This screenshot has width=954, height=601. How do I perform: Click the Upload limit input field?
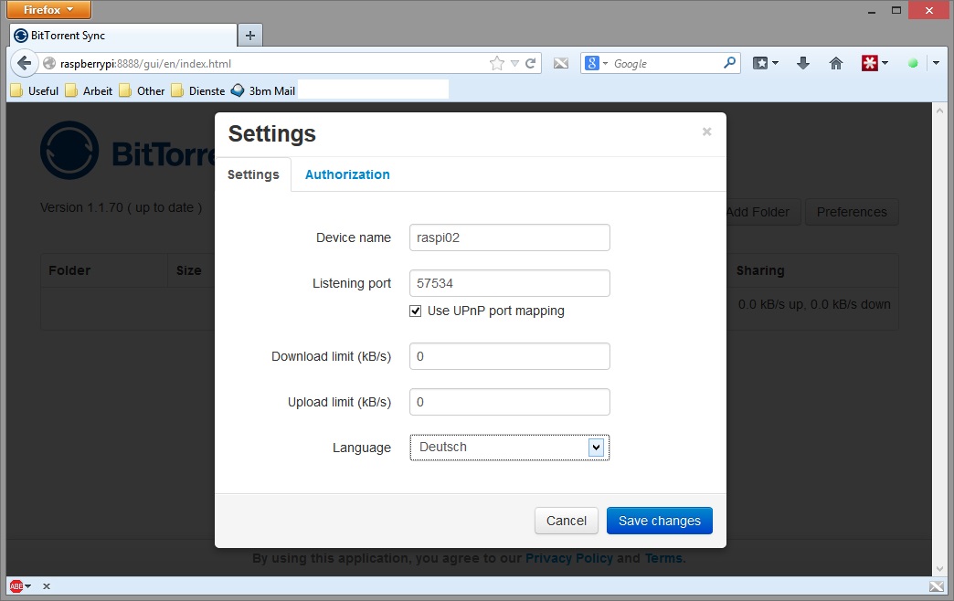pos(510,402)
